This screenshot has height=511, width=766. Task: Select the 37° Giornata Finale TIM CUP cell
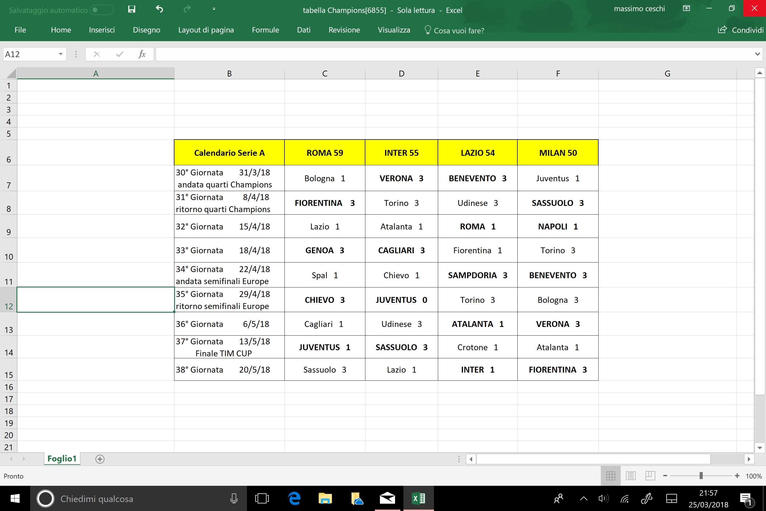click(x=229, y=347)
